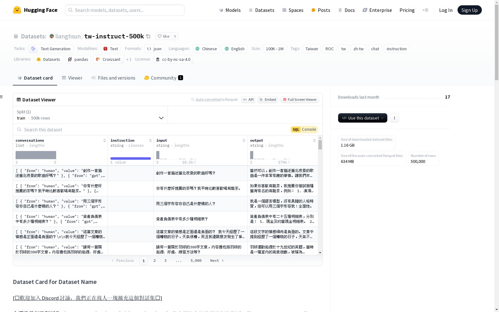499x312 pixels.
Task: Open the navigation overflow menu icon
Action: [425, 10]
